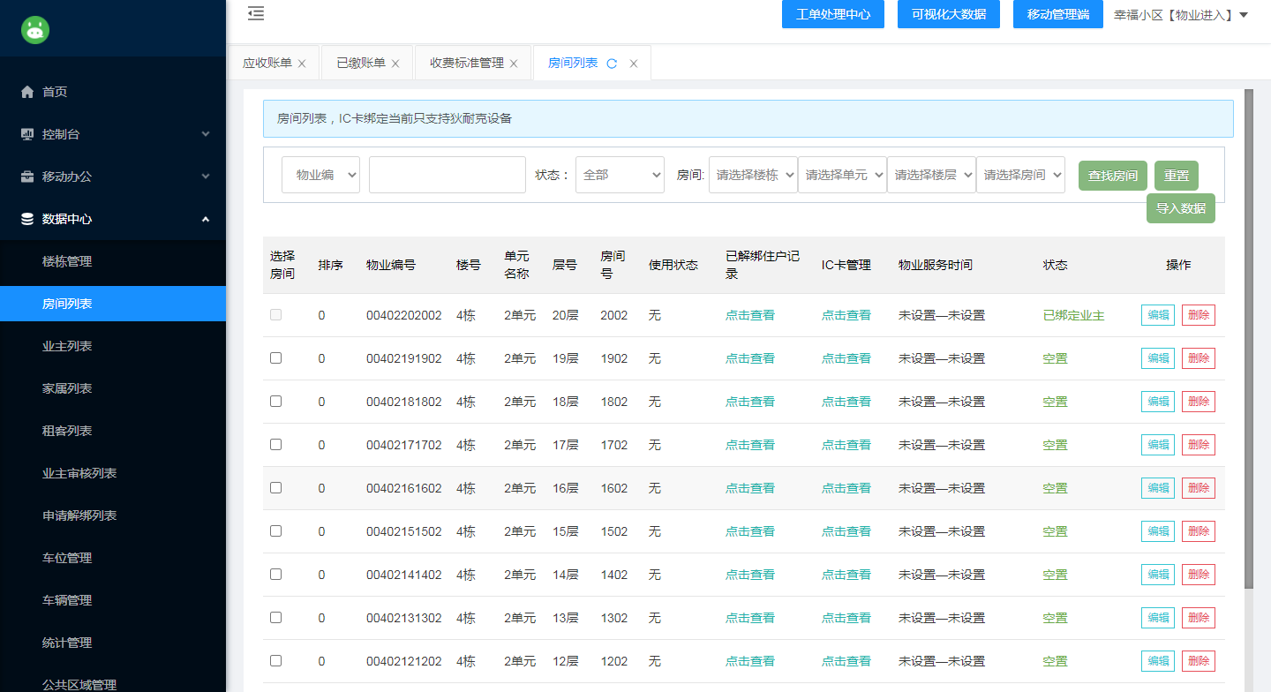This screenshot has width=1271, height=692.
Task: Switch to the 应收账单 tab
Action: 267,64
